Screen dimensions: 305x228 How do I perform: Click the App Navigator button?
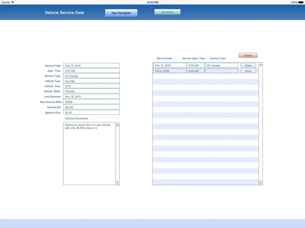(x=121, y=13)
